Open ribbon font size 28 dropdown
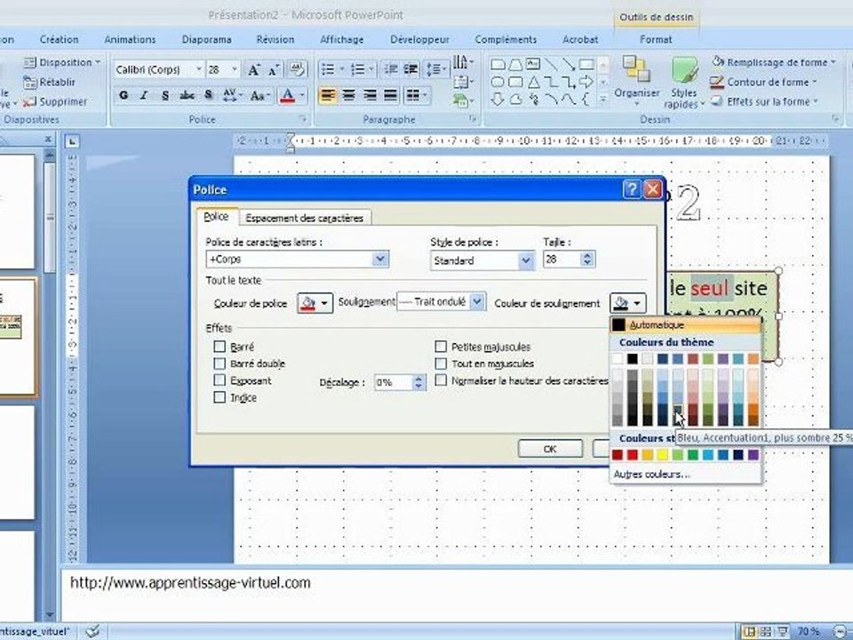Viewport: 853px width, 640px height. click(235, 69)
